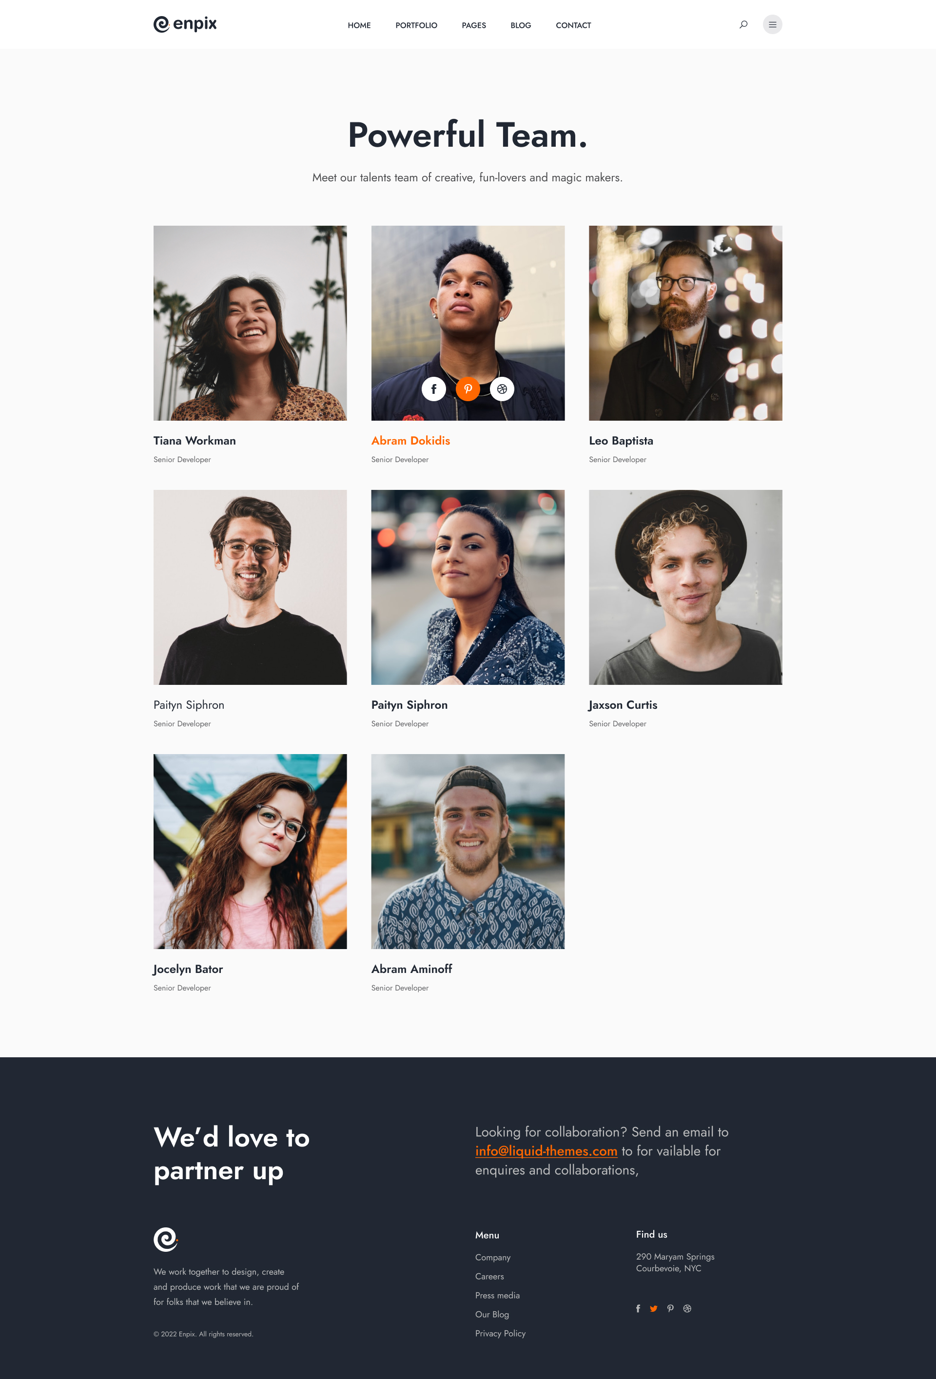The image size is (936, 1379).
Task: Click the Abram Dokidis name link
Action: [x=411, y=440]
